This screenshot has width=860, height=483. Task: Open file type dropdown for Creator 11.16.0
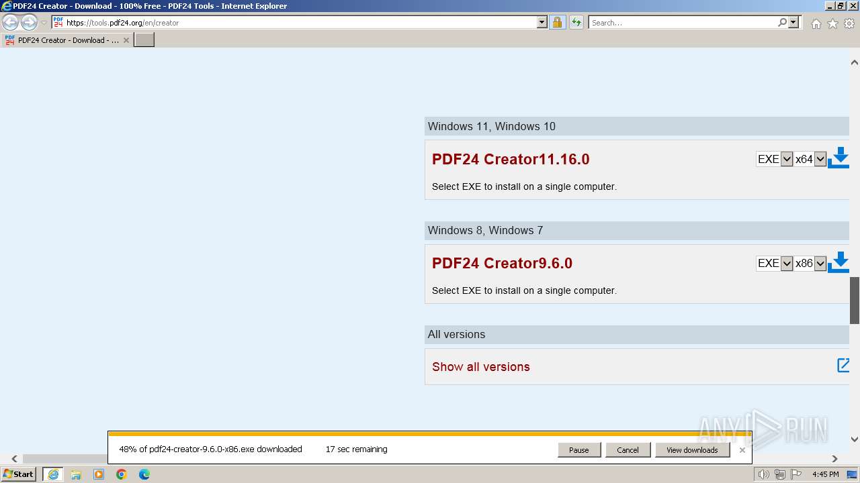pyautogui.click(x=774, y=159)
